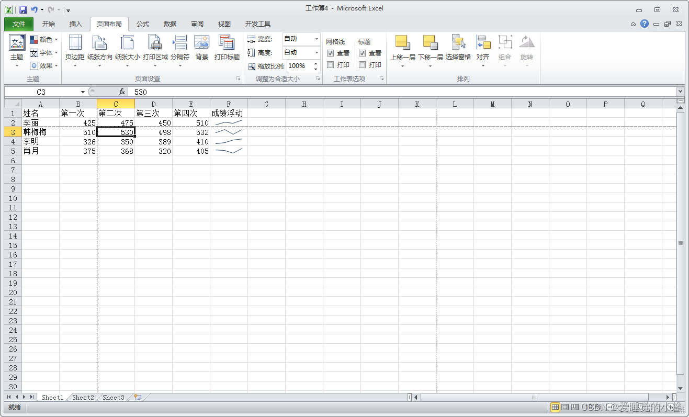The width and height of the screenshot is (689, 417).
Task: Open the File (文件) tab
Action: (x=19, y=24)
